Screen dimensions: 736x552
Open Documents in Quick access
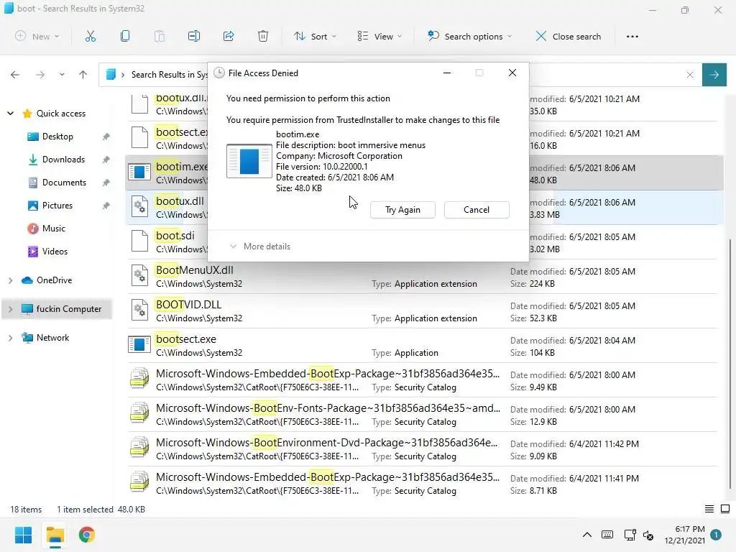pos(64,183)
